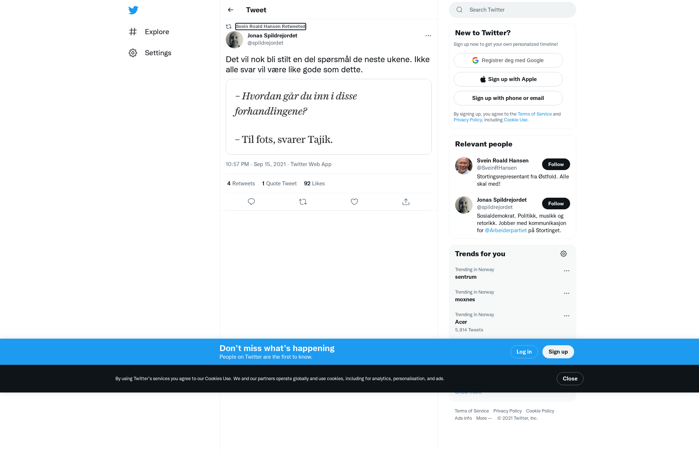This screenshot has width=699, height=451.
Task: Follow Svein Roald Hansen
Action: pos(556,164)
